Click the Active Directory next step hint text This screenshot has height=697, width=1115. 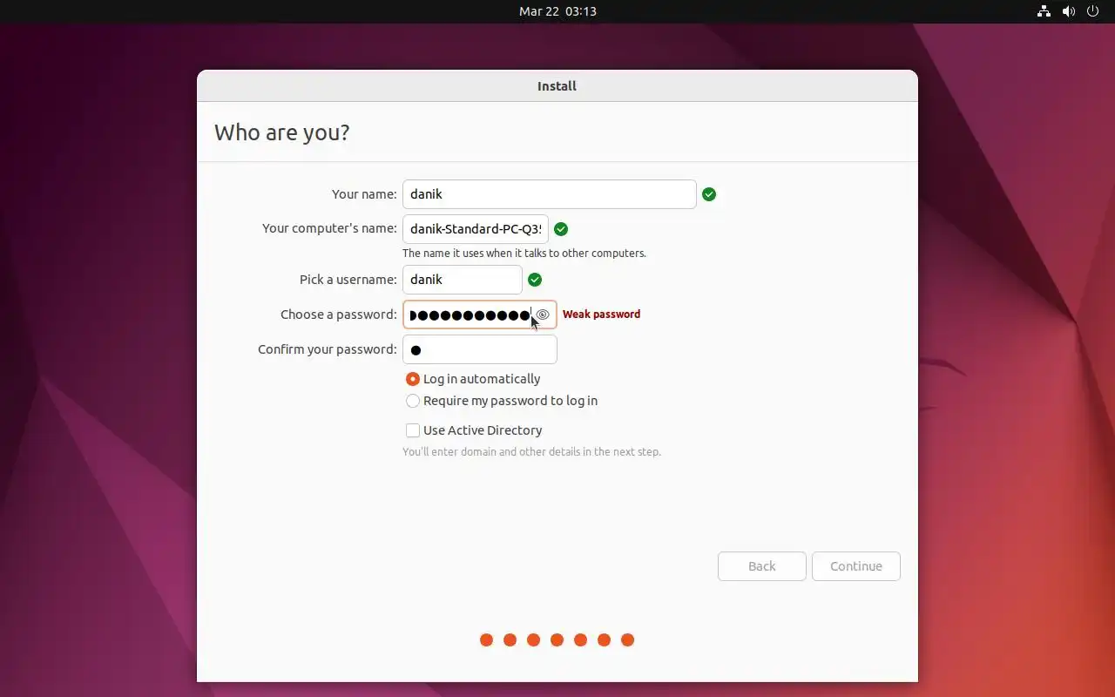coord(531,452)
